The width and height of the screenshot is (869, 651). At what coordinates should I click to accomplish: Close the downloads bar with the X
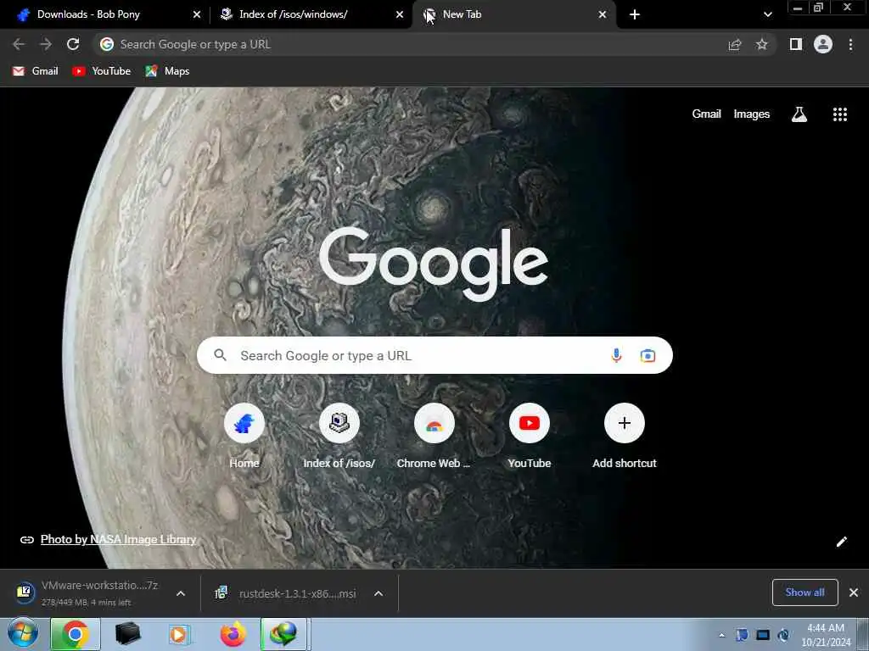click(854, 593)
